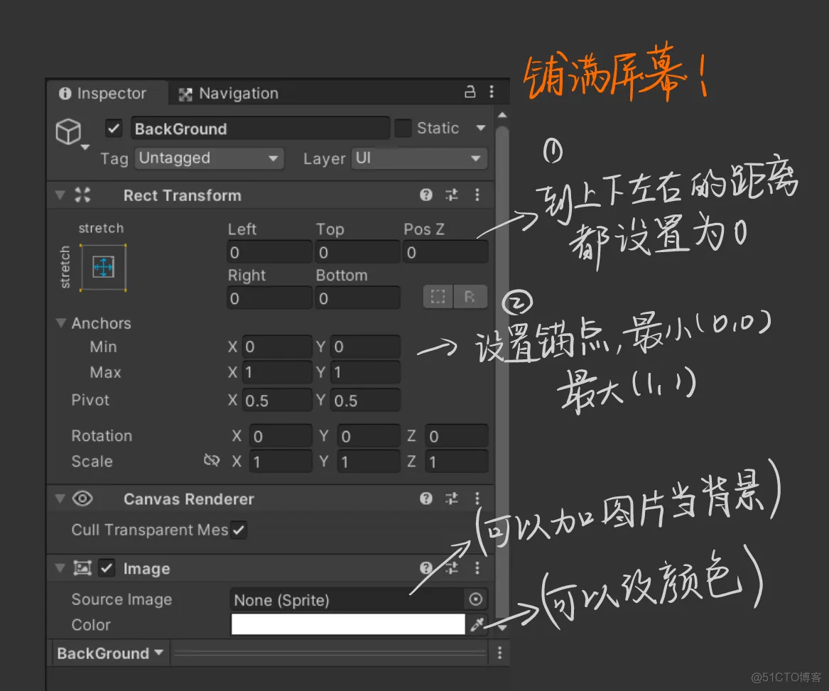Click the Inspector vertical scrollbar thumb
The width and height of the screenshot is (829, 691).
[x=502, y=370]
